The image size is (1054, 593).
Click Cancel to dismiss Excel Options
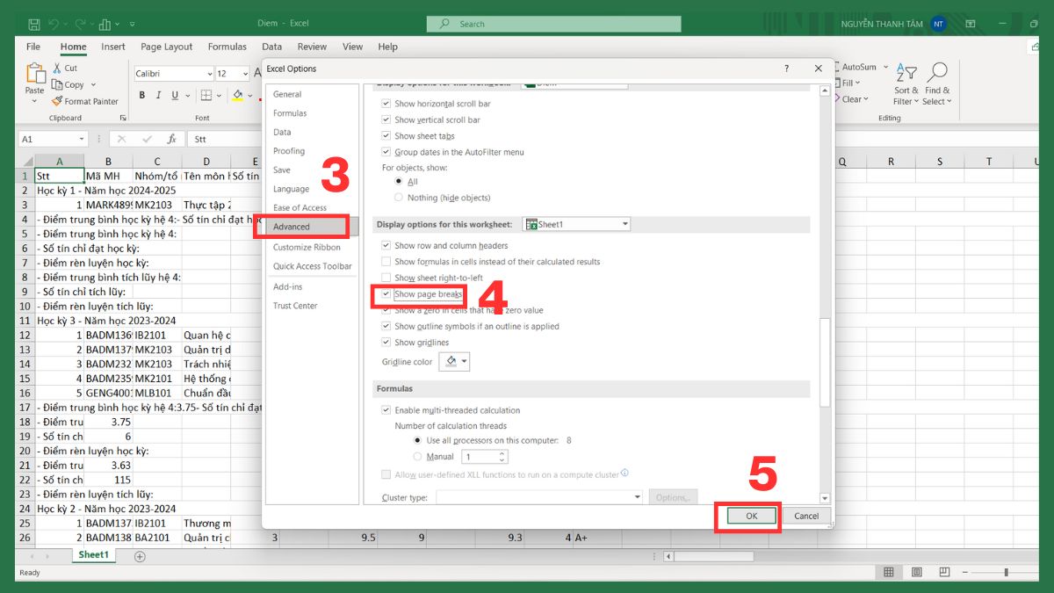pyautogui.click(x=805, y=516)
